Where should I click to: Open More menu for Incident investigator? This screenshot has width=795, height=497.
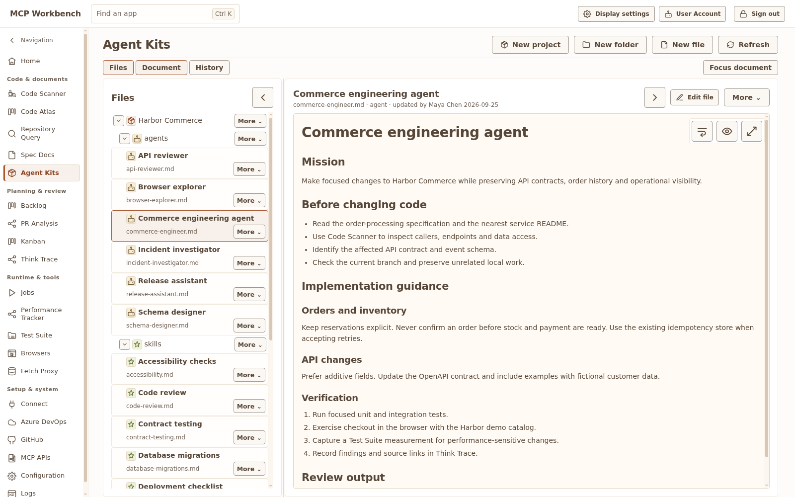click(x=249, y=263)
